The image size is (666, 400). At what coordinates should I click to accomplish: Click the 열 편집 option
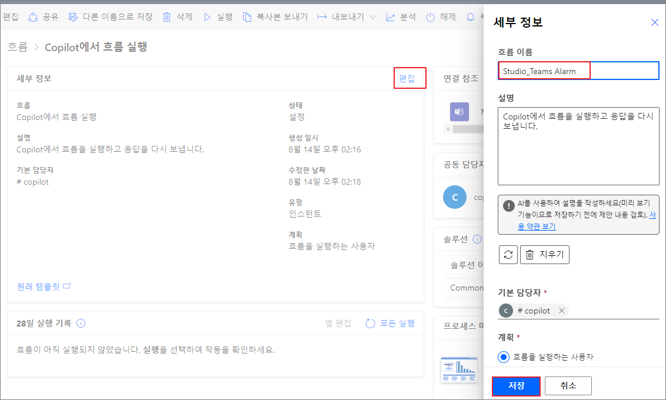pos(338,323)
